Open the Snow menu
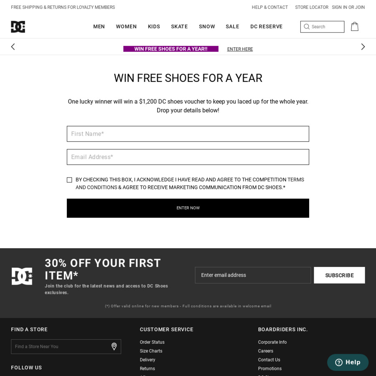Screen dimensions: 376x376 207,27
